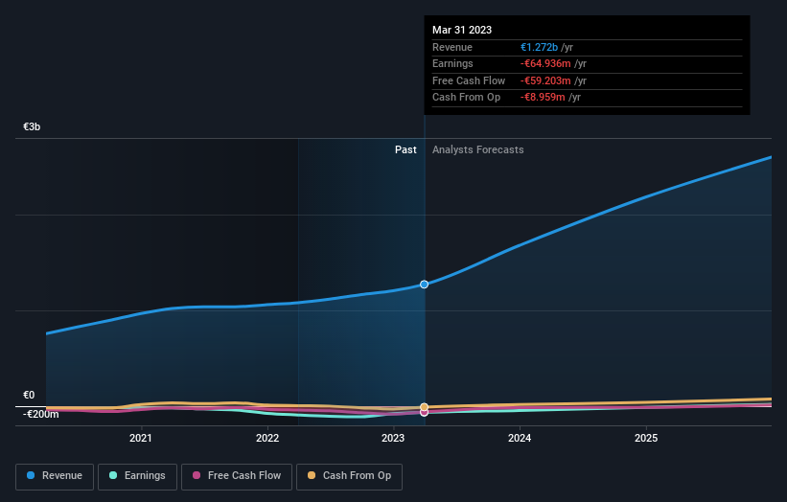The image size is (787, 502).
Task: Click the €0 y-axis label
Action: [x=29, y=395]
